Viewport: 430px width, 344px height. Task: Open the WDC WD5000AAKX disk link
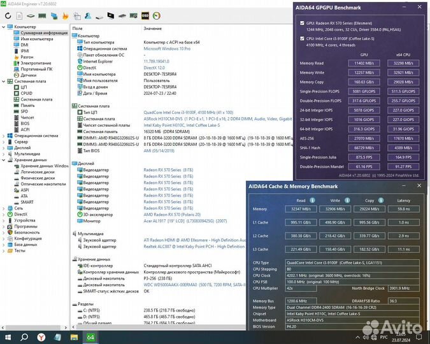click(x=194, y=285)
